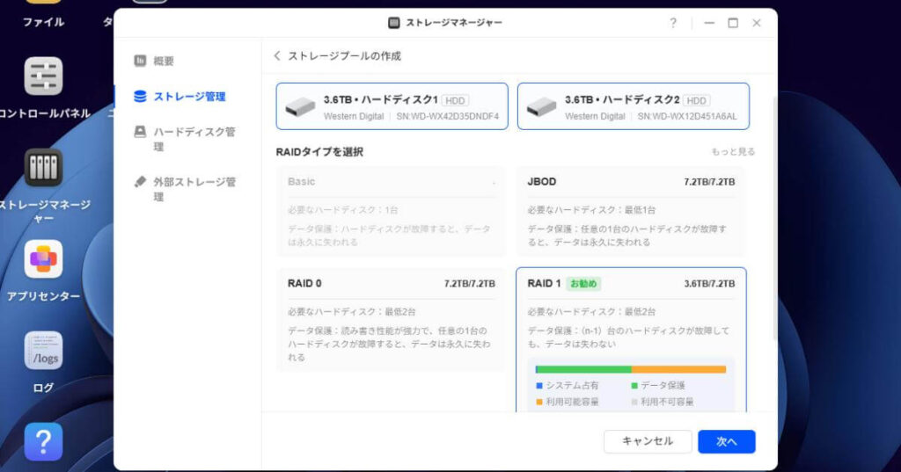Click キャンセル button

(648, 441)
